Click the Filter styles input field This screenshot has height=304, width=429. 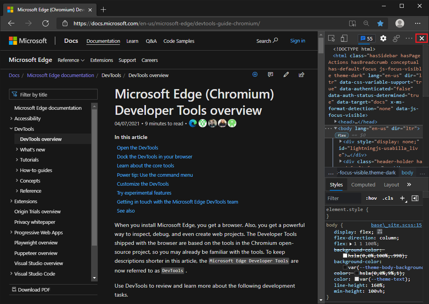(343, 198)
